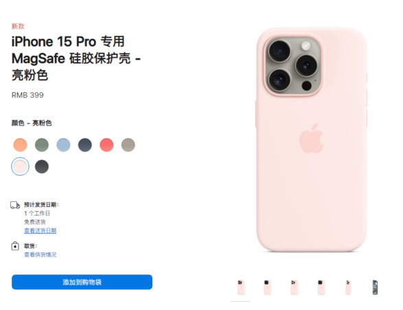Open the 查看送货日期 link
Viewport: 403px width, 310px height.
(x=40, y=230)
